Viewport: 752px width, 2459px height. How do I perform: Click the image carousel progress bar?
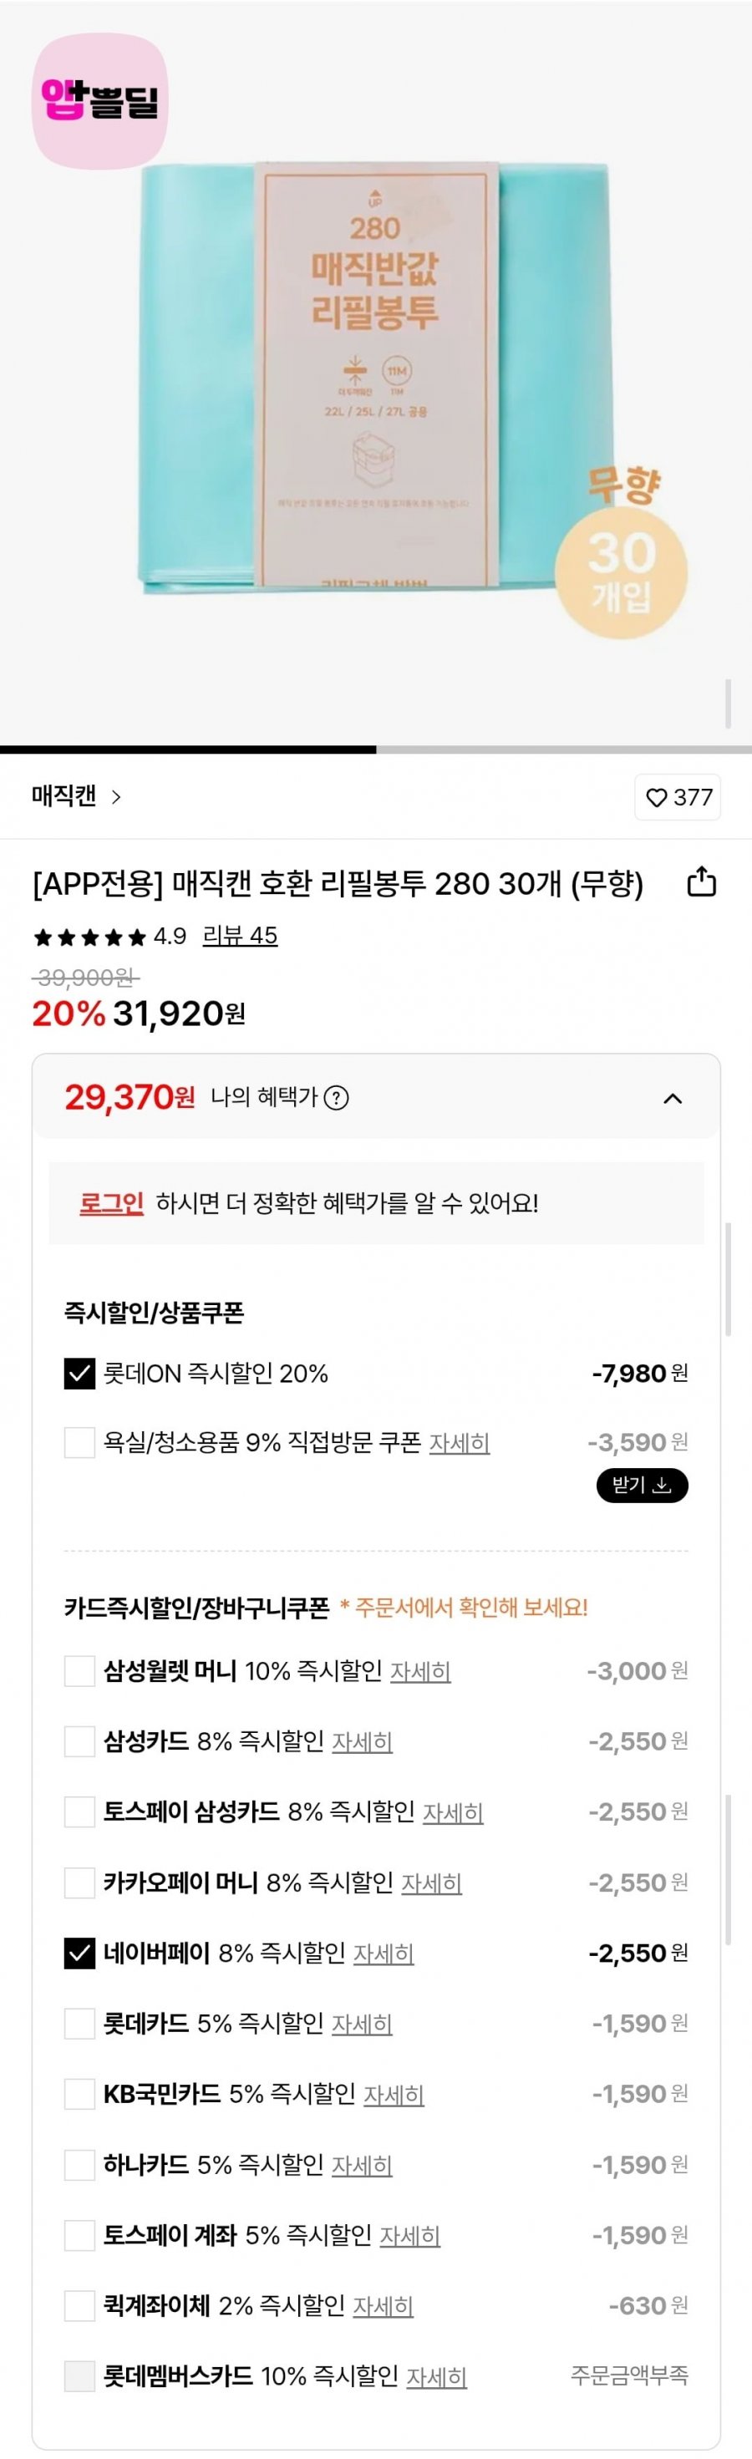(x=376, y=749)
